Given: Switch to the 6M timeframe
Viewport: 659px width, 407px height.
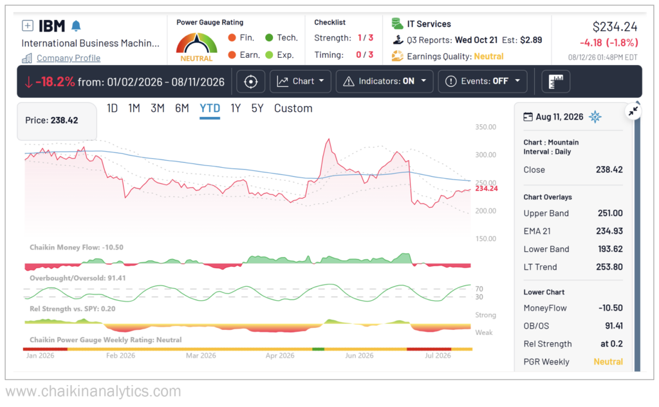Looking at the screenshot, I should click(182, 109).
